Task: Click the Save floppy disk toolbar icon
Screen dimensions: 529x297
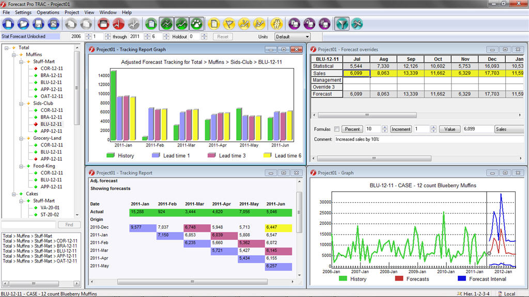Action: [x=38, y=23]
